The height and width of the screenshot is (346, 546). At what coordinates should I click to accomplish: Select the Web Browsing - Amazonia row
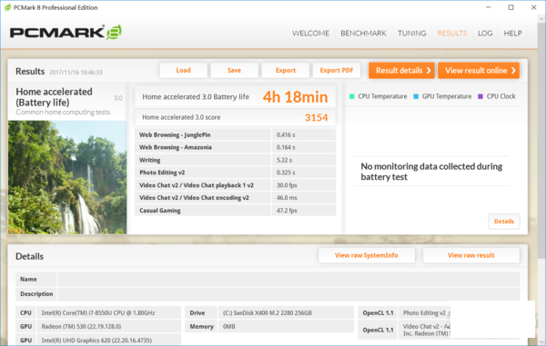tap(235, 147)
